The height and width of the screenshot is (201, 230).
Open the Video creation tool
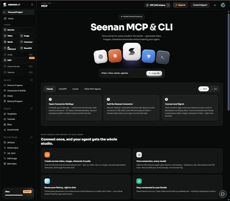(x=10, y=36)
